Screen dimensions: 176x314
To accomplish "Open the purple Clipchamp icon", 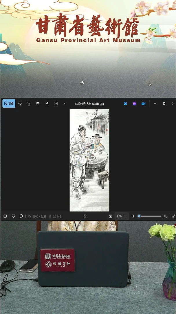I will tap(135, 104).
